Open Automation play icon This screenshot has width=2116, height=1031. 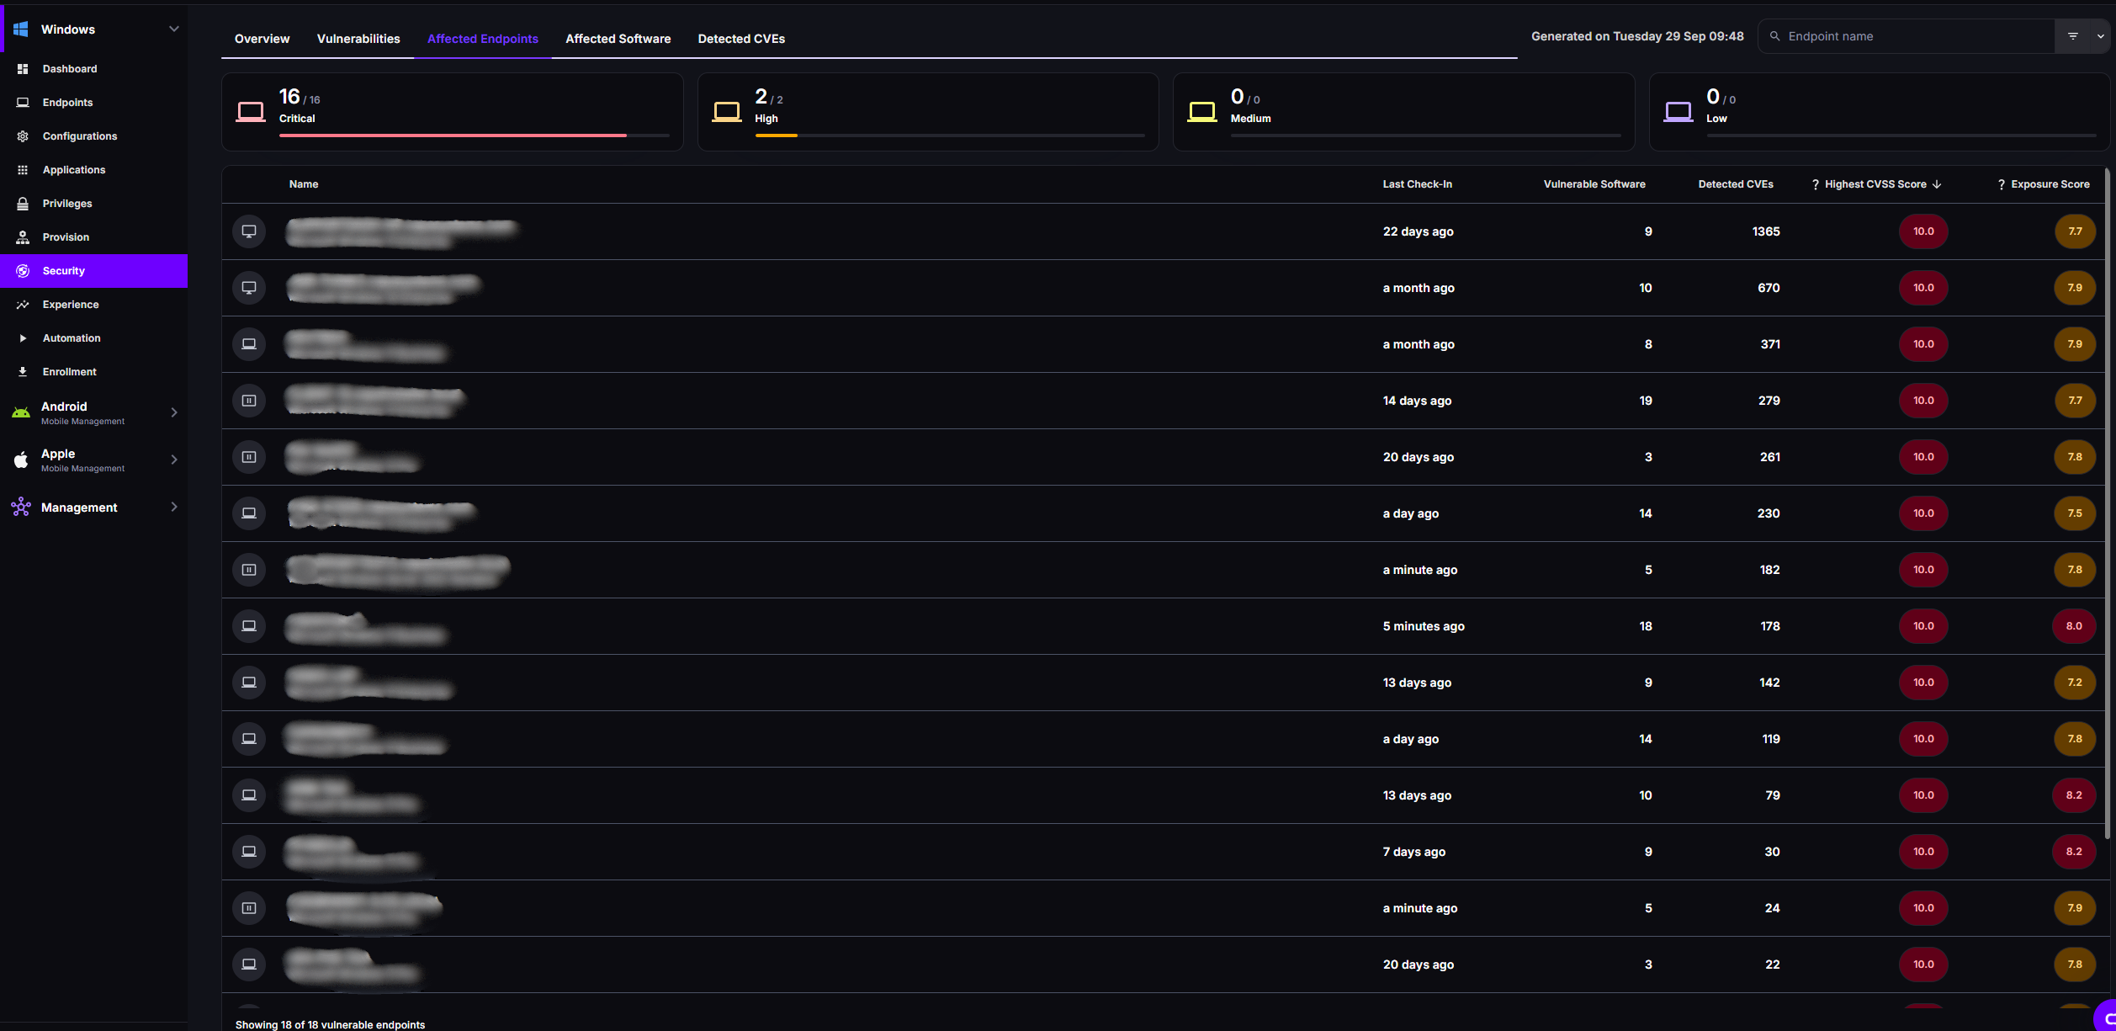(23, 338)
